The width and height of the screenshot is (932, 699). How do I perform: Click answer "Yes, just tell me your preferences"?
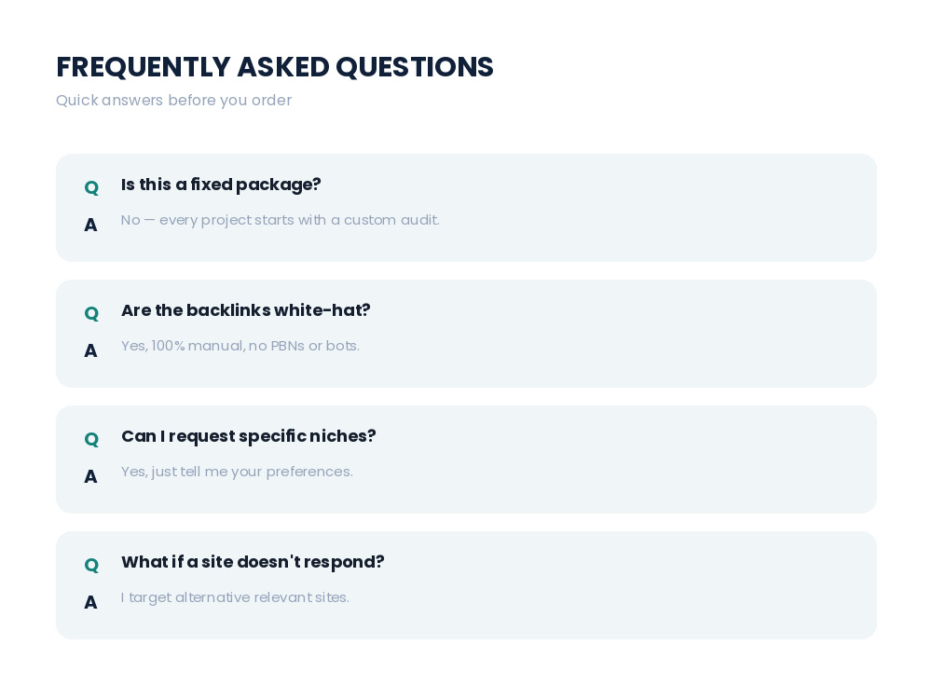pos(237,472)
